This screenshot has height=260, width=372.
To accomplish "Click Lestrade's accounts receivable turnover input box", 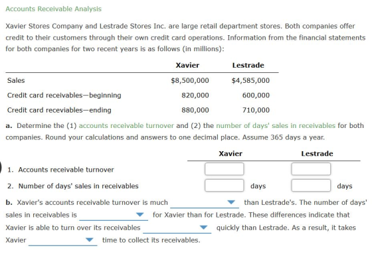I will (x=311, y=169).
